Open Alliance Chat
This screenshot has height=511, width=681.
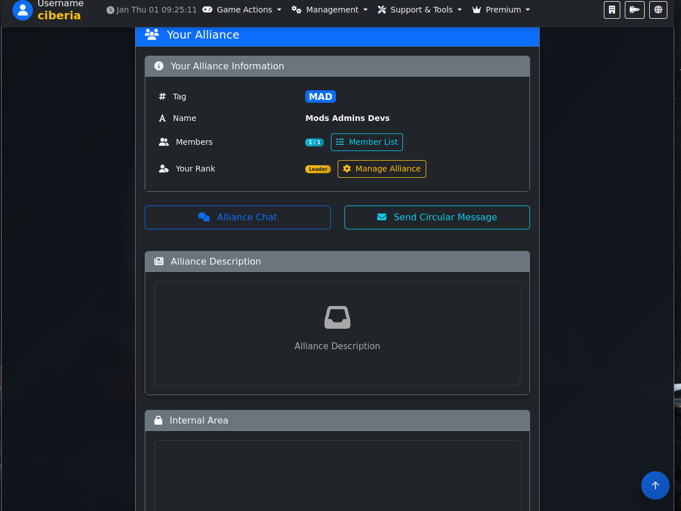(x=238, y=217)
